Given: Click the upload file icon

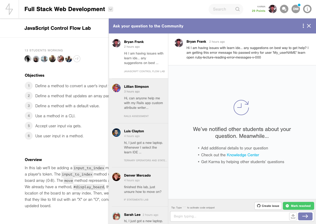Looking at the screenshot, I should pyautogui.click(x=293, y=216).
